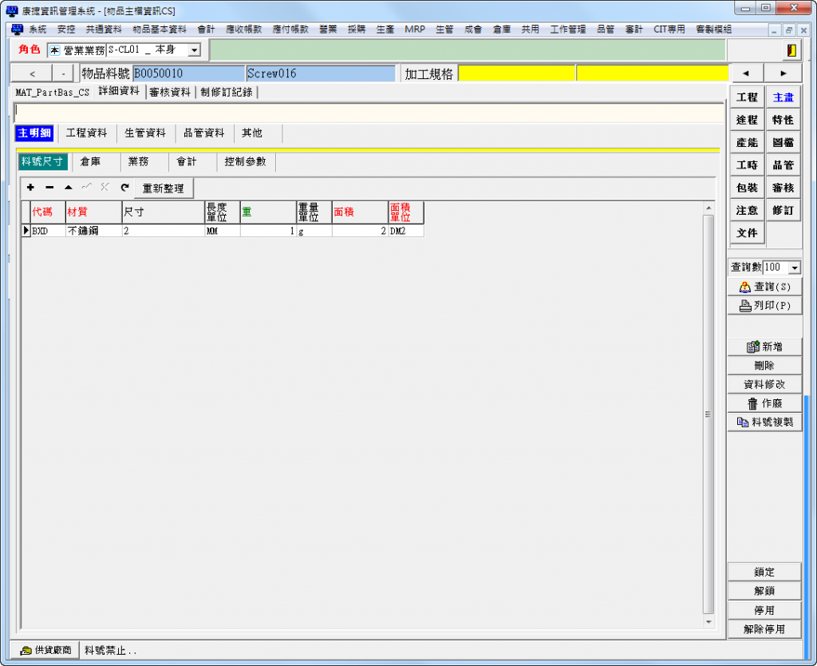Screen dimensions: 817x666
Task: Go to next record with right arrow
Action: [x=783, y=73]
